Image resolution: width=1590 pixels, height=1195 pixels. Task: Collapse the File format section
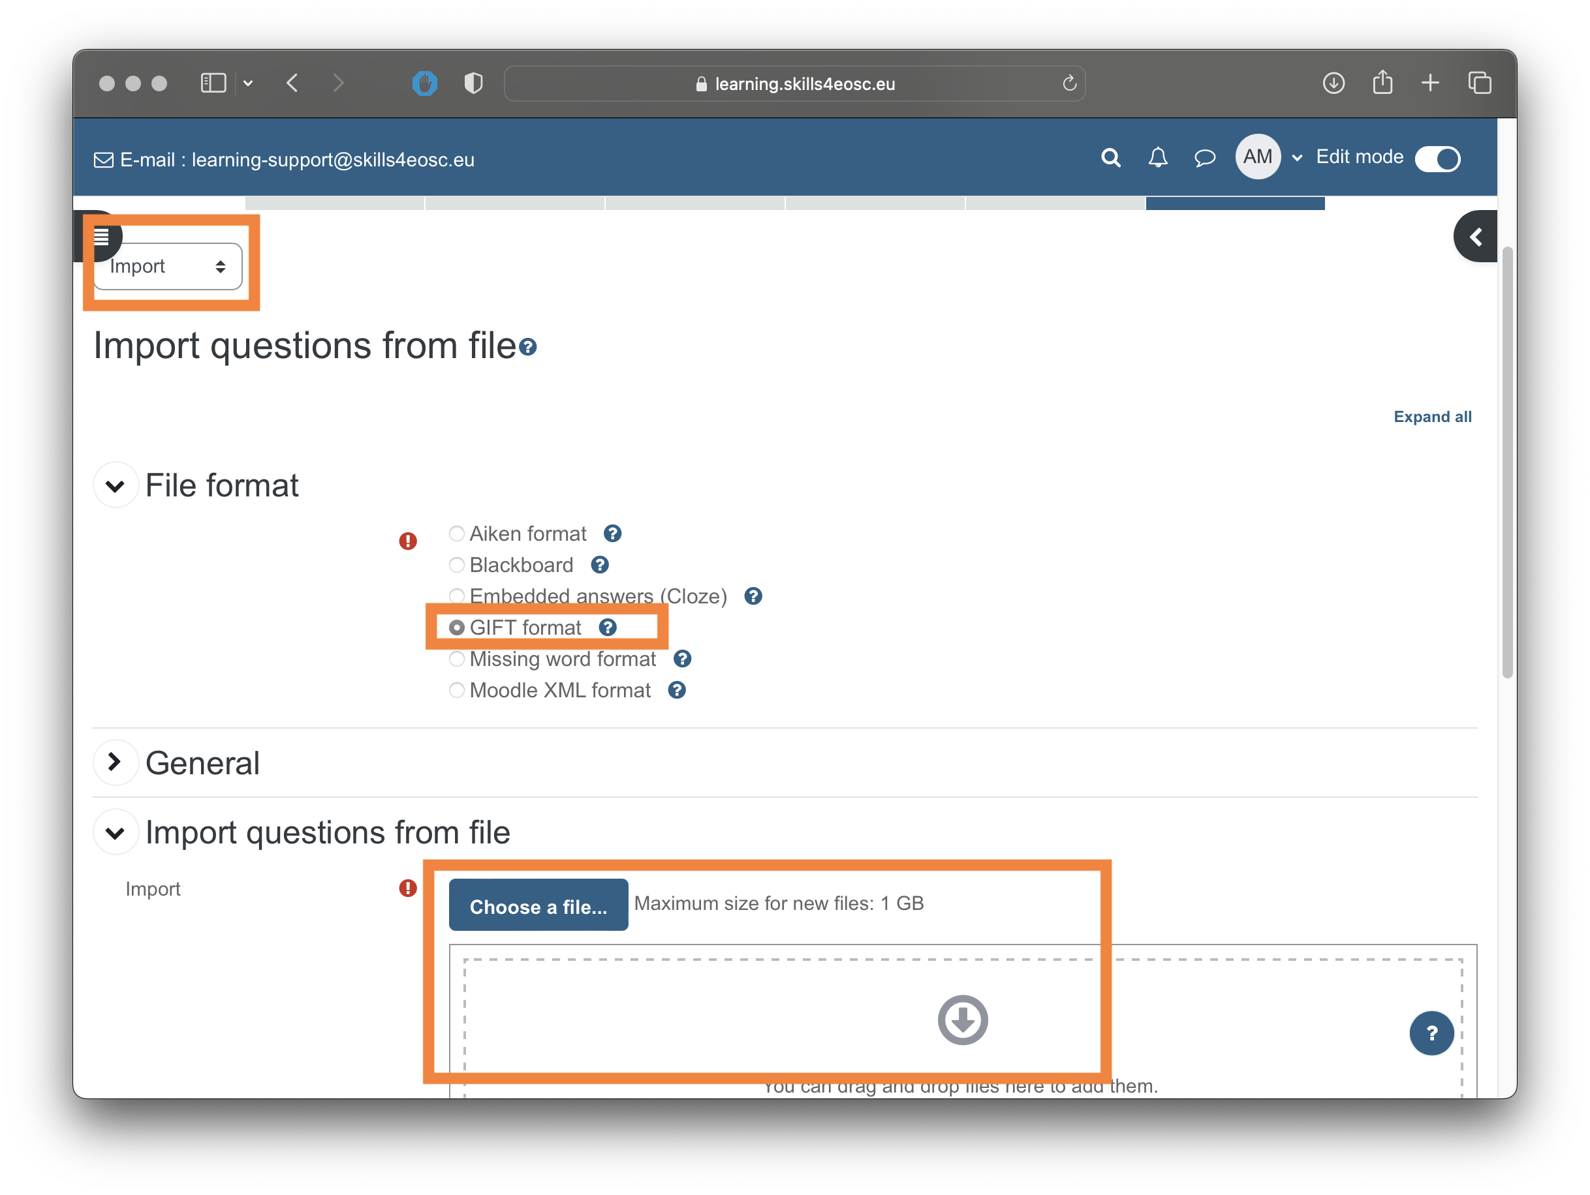tap(115, 486)
